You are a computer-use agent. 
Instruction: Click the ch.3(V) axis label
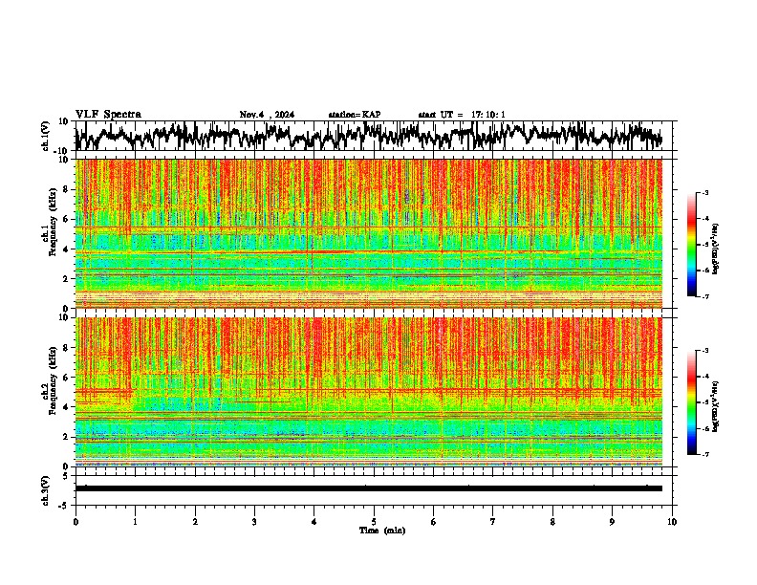(x=46, y=490)
